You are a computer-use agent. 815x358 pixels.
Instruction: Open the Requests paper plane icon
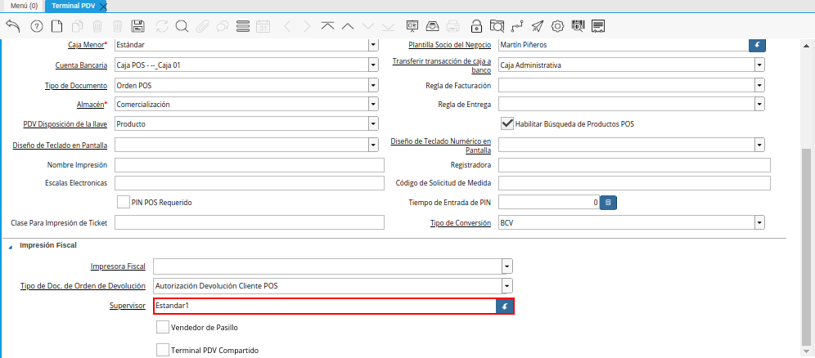(x=538, y=26)
